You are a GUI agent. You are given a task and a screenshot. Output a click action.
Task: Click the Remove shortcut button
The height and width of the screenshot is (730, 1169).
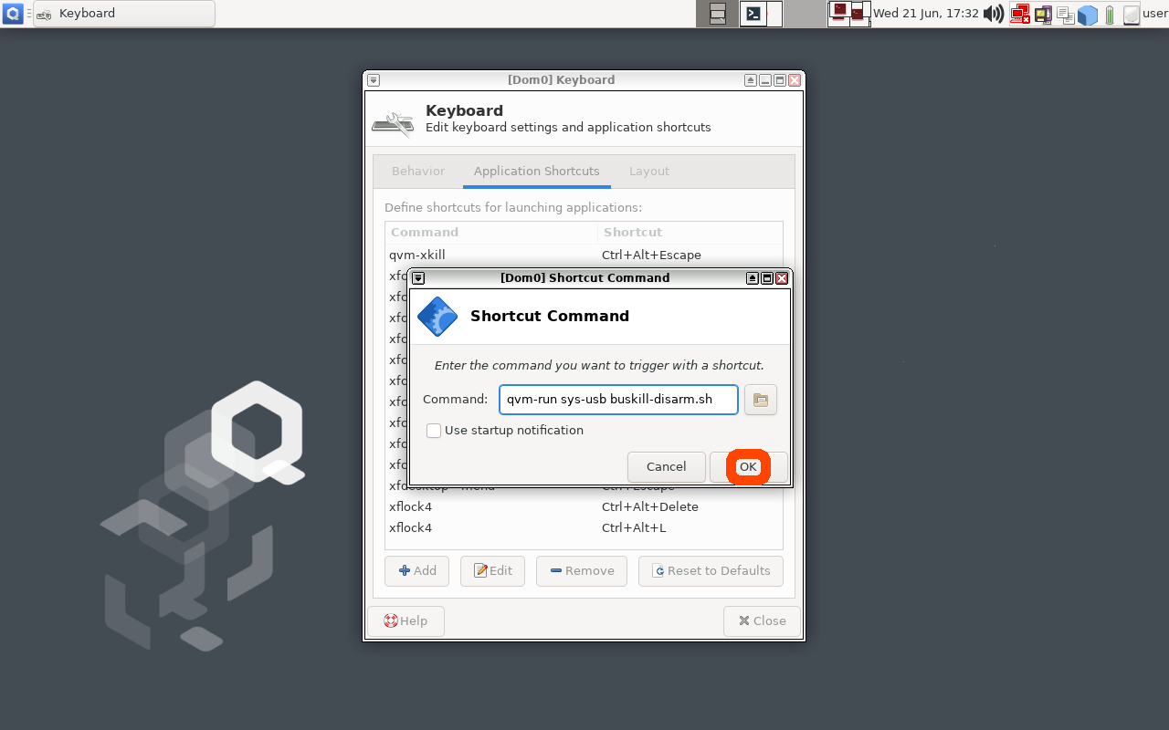(582, 571)
